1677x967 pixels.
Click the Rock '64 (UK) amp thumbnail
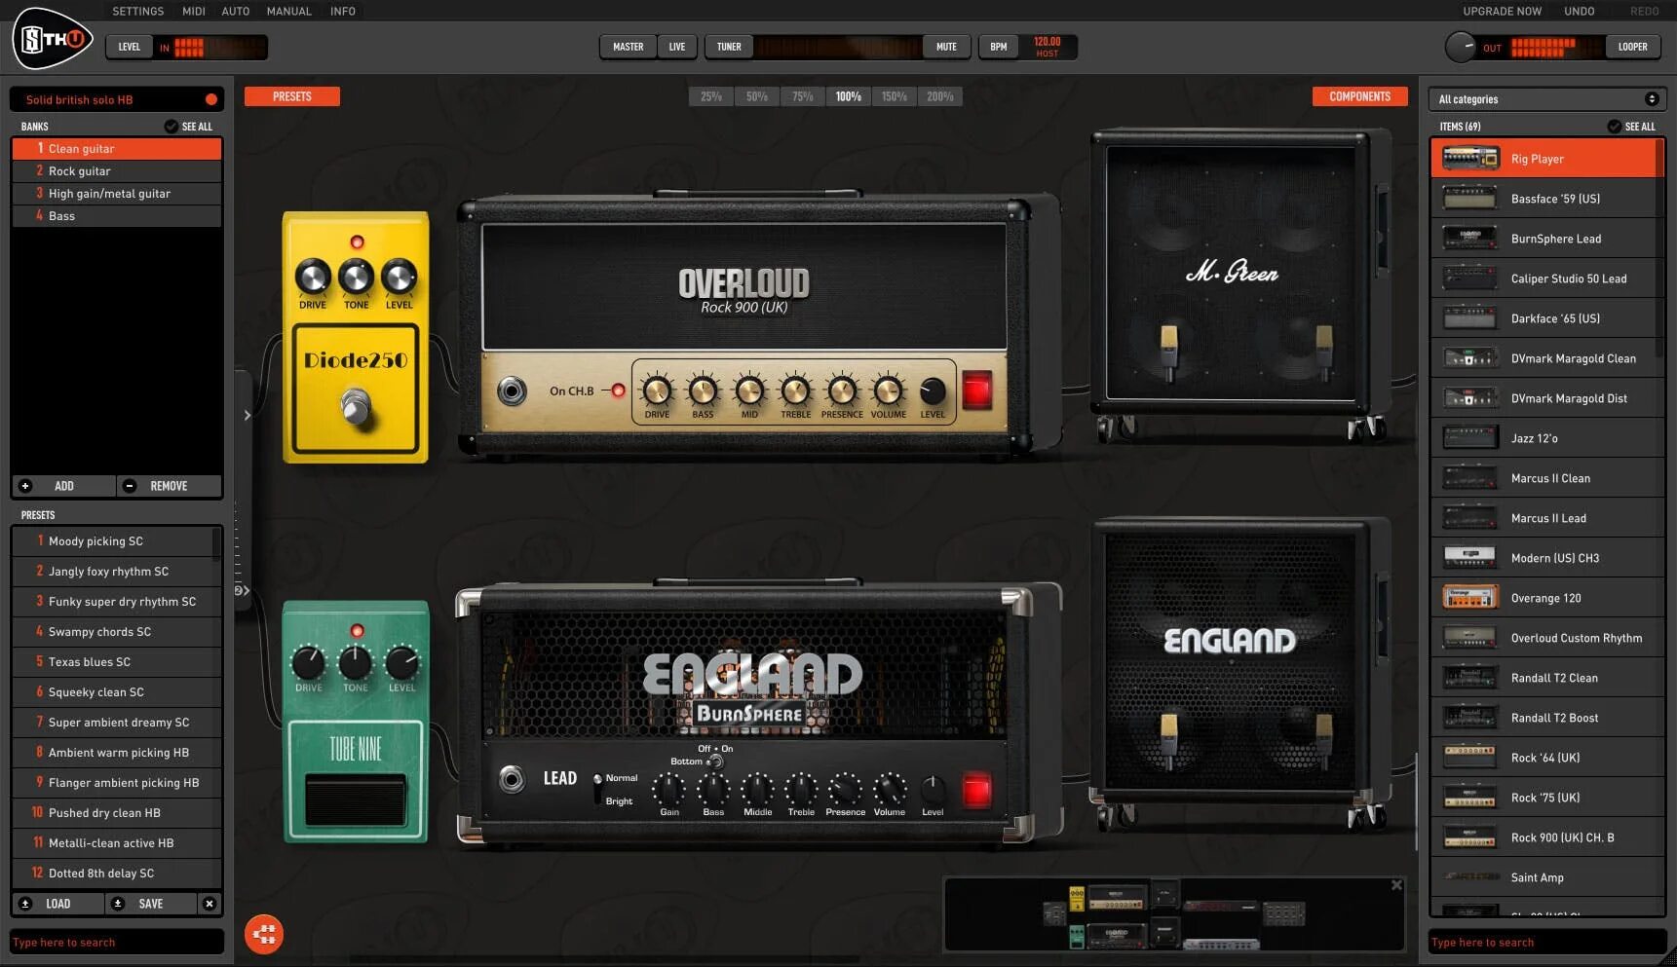[1470, 758]
